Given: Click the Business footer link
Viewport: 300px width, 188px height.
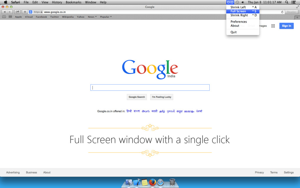Looking at the screenshot, I should 31,172.
